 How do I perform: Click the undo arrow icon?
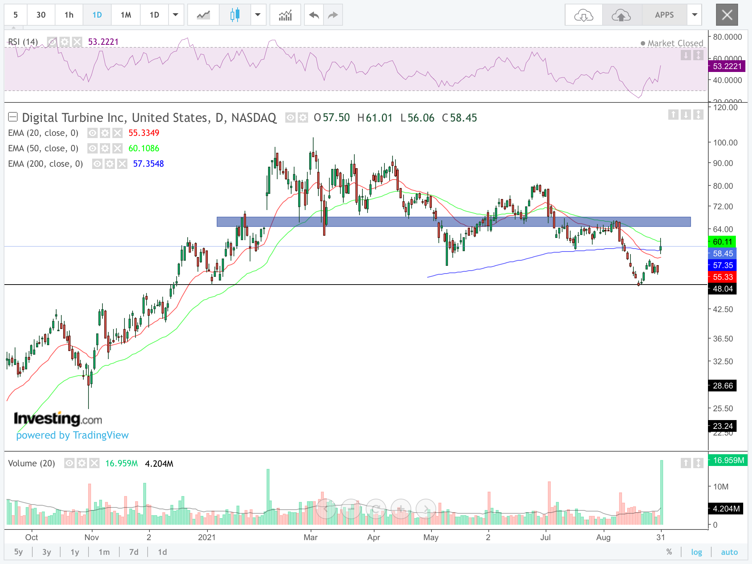point(314,15)
